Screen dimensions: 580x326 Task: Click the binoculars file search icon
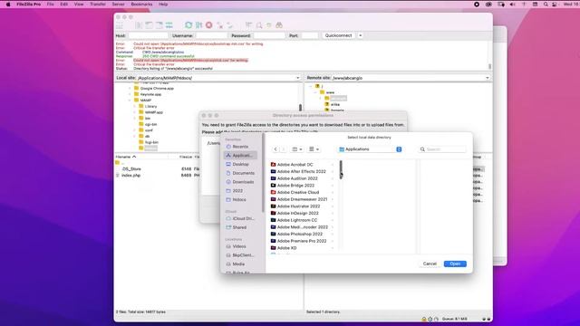click(x=279, y=25)
